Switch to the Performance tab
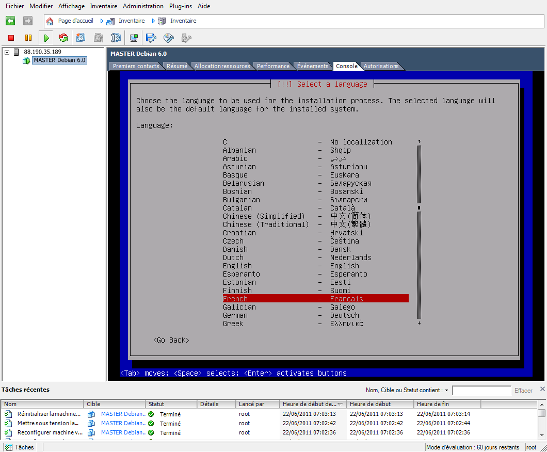 coord(273,66)
